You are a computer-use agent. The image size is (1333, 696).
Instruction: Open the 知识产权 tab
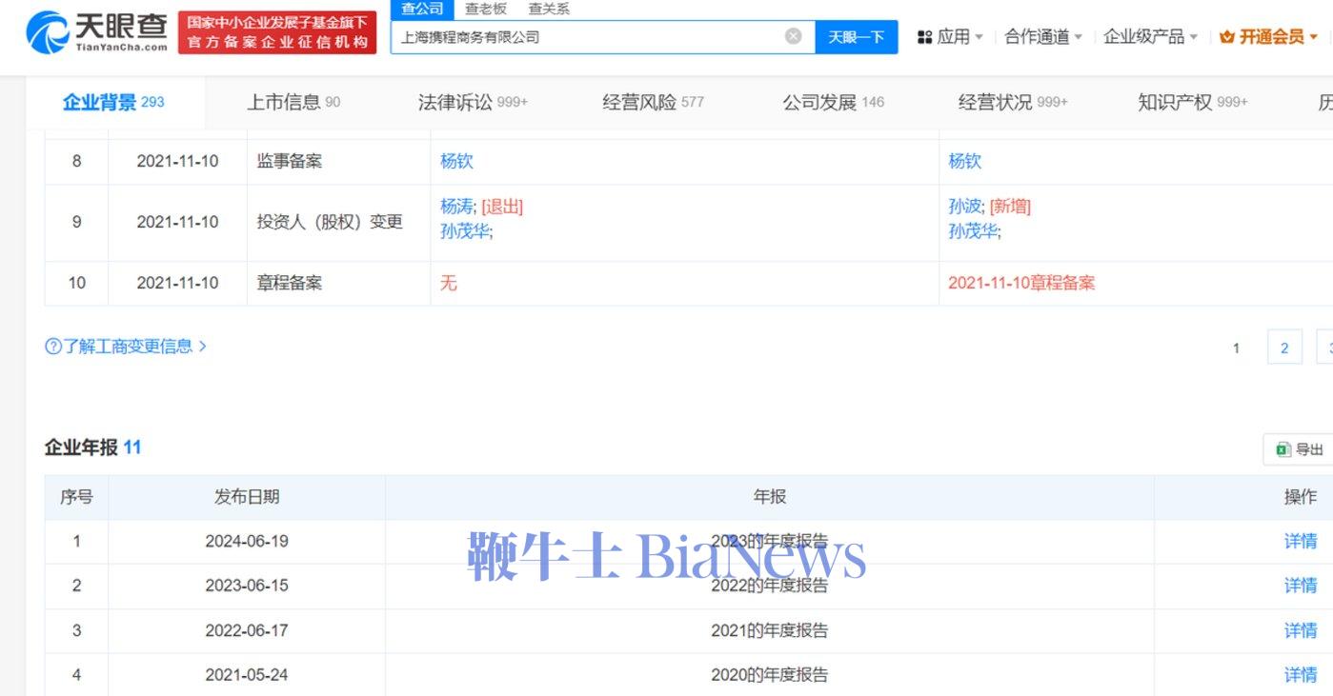tap(1193, 102)
